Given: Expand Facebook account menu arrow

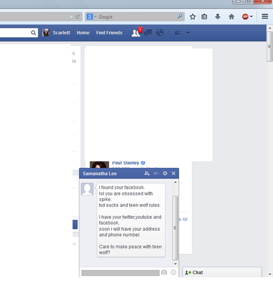Looking at the screenshot, I should [x=188, y=33].
